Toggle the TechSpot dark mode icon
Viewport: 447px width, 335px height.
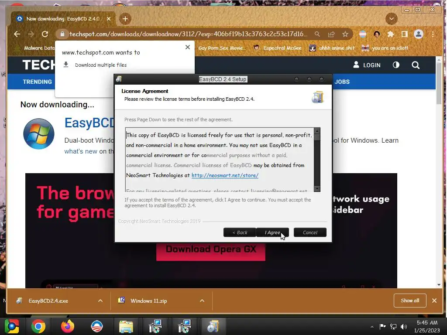(x=396, y=65)
